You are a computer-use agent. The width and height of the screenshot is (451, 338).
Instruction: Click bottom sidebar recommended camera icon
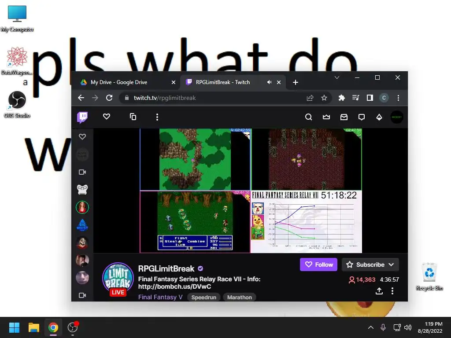(x=82, y=295)
